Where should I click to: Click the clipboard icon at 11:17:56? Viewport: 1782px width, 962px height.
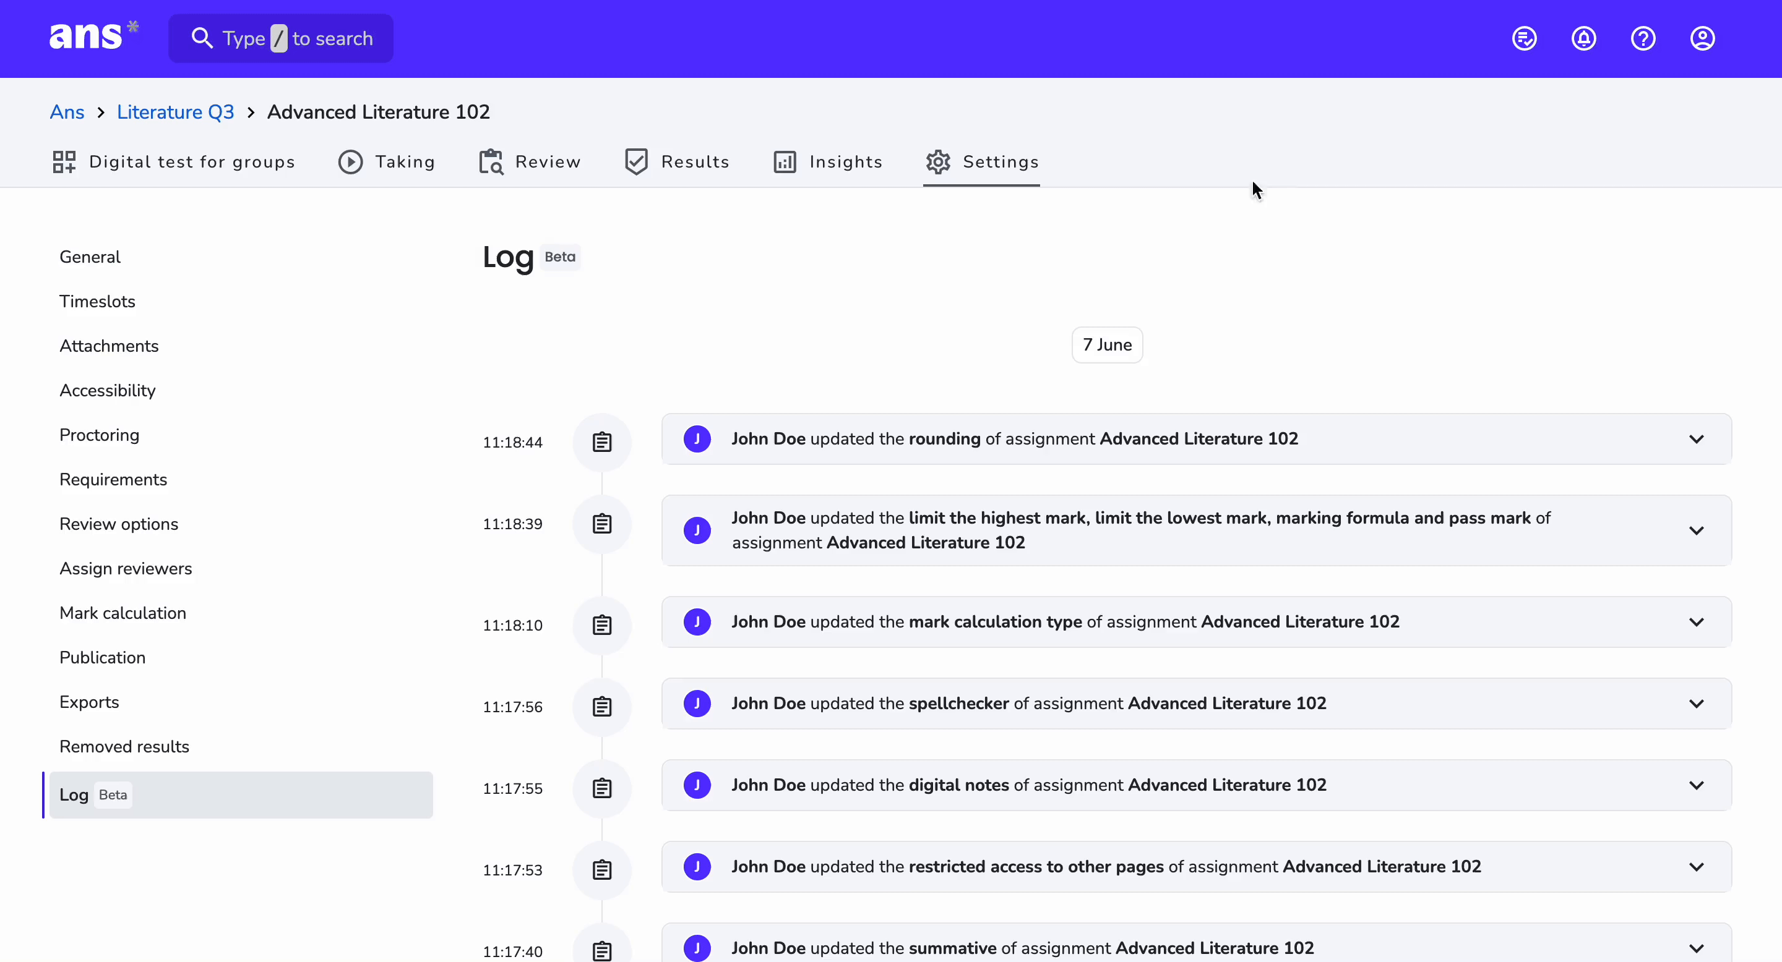coord(602,707)
